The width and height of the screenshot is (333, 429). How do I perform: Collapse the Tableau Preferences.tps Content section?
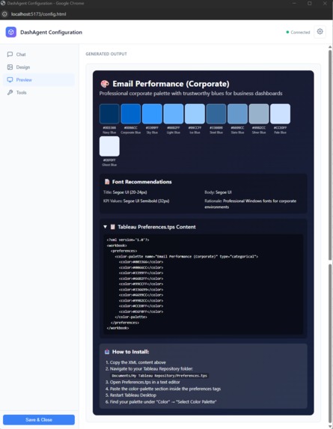(105, 227)
